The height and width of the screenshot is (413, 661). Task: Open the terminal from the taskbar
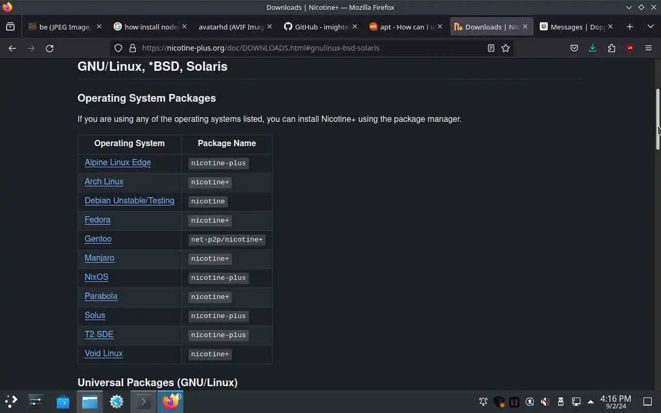(x=144, y=401)
